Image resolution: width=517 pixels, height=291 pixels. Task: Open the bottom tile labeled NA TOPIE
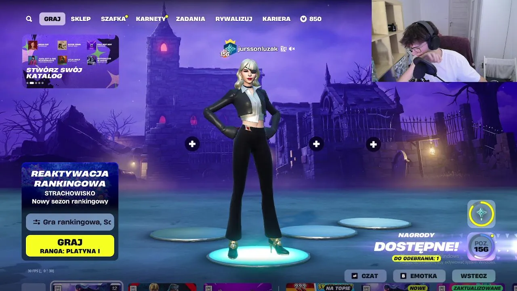pos(321,287)
